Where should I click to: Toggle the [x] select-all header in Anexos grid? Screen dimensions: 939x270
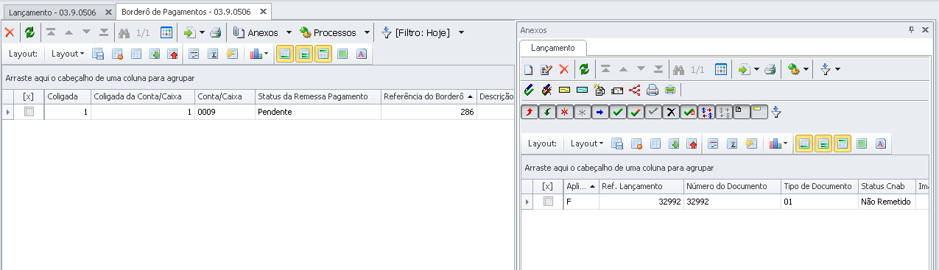click(547, 186)
